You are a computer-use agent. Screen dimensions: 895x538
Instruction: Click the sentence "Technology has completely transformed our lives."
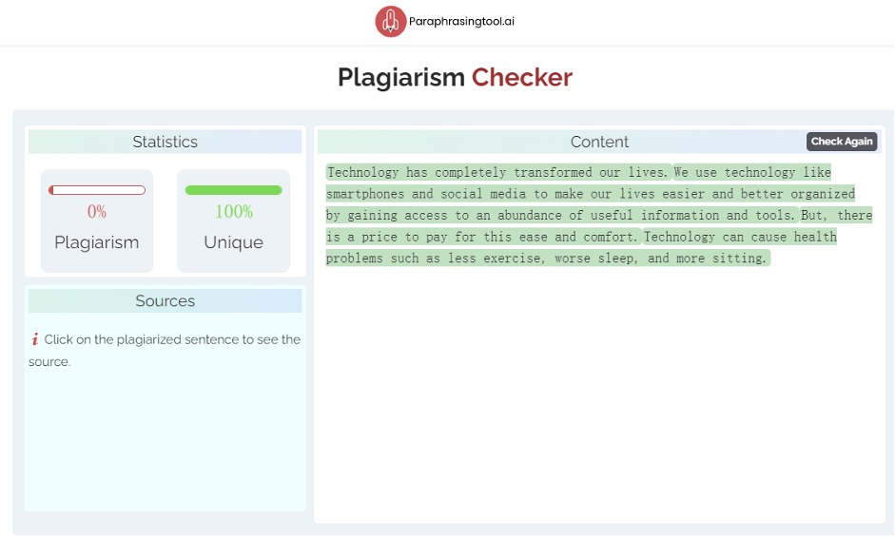click(x=498, y=172)
